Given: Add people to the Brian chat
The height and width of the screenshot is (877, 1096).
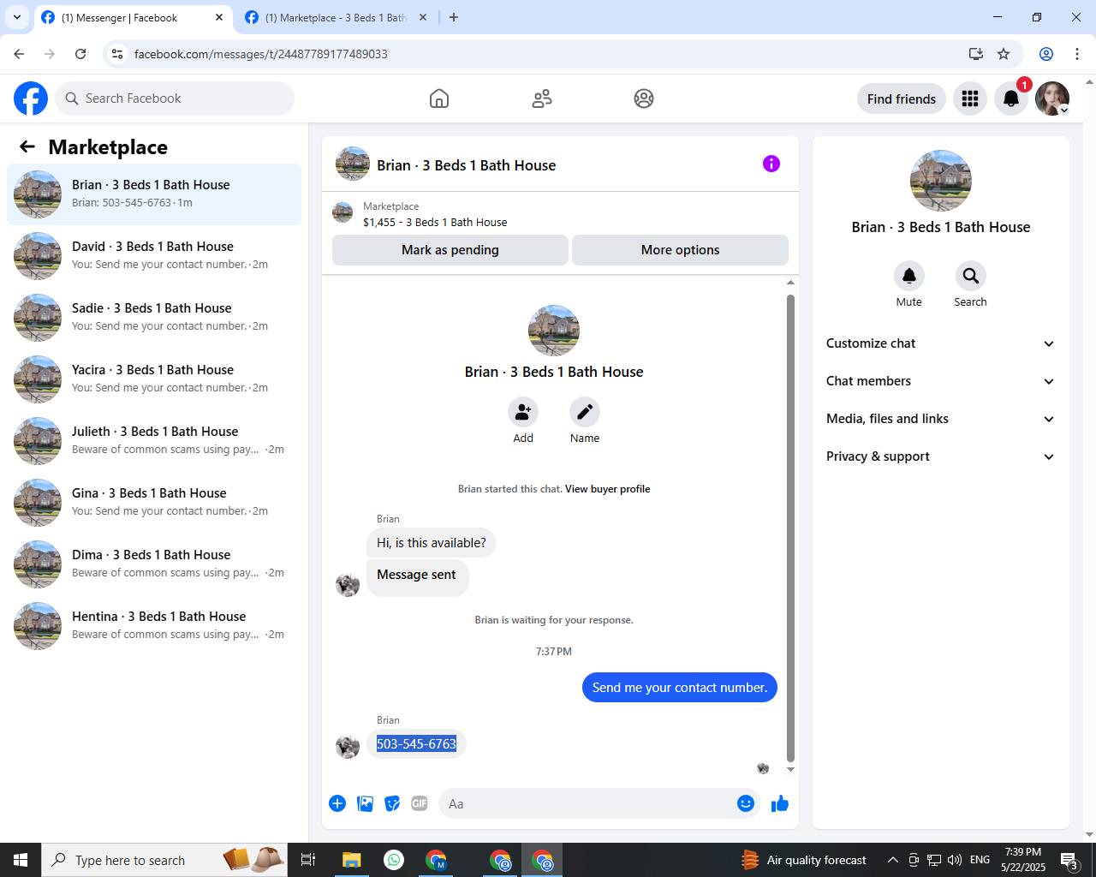Looking at the screenshot, I should pos(523,412).
